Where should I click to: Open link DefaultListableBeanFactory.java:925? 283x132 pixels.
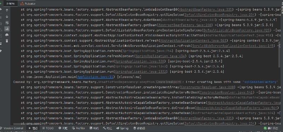coord(237,30)
